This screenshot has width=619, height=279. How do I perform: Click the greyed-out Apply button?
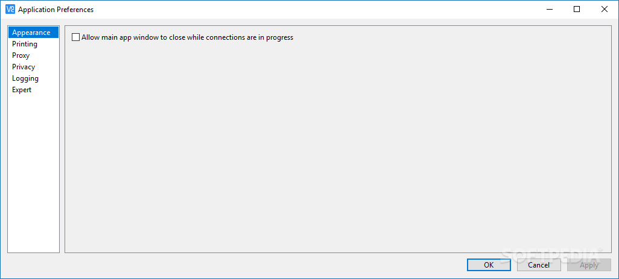(x=589, y=265)
